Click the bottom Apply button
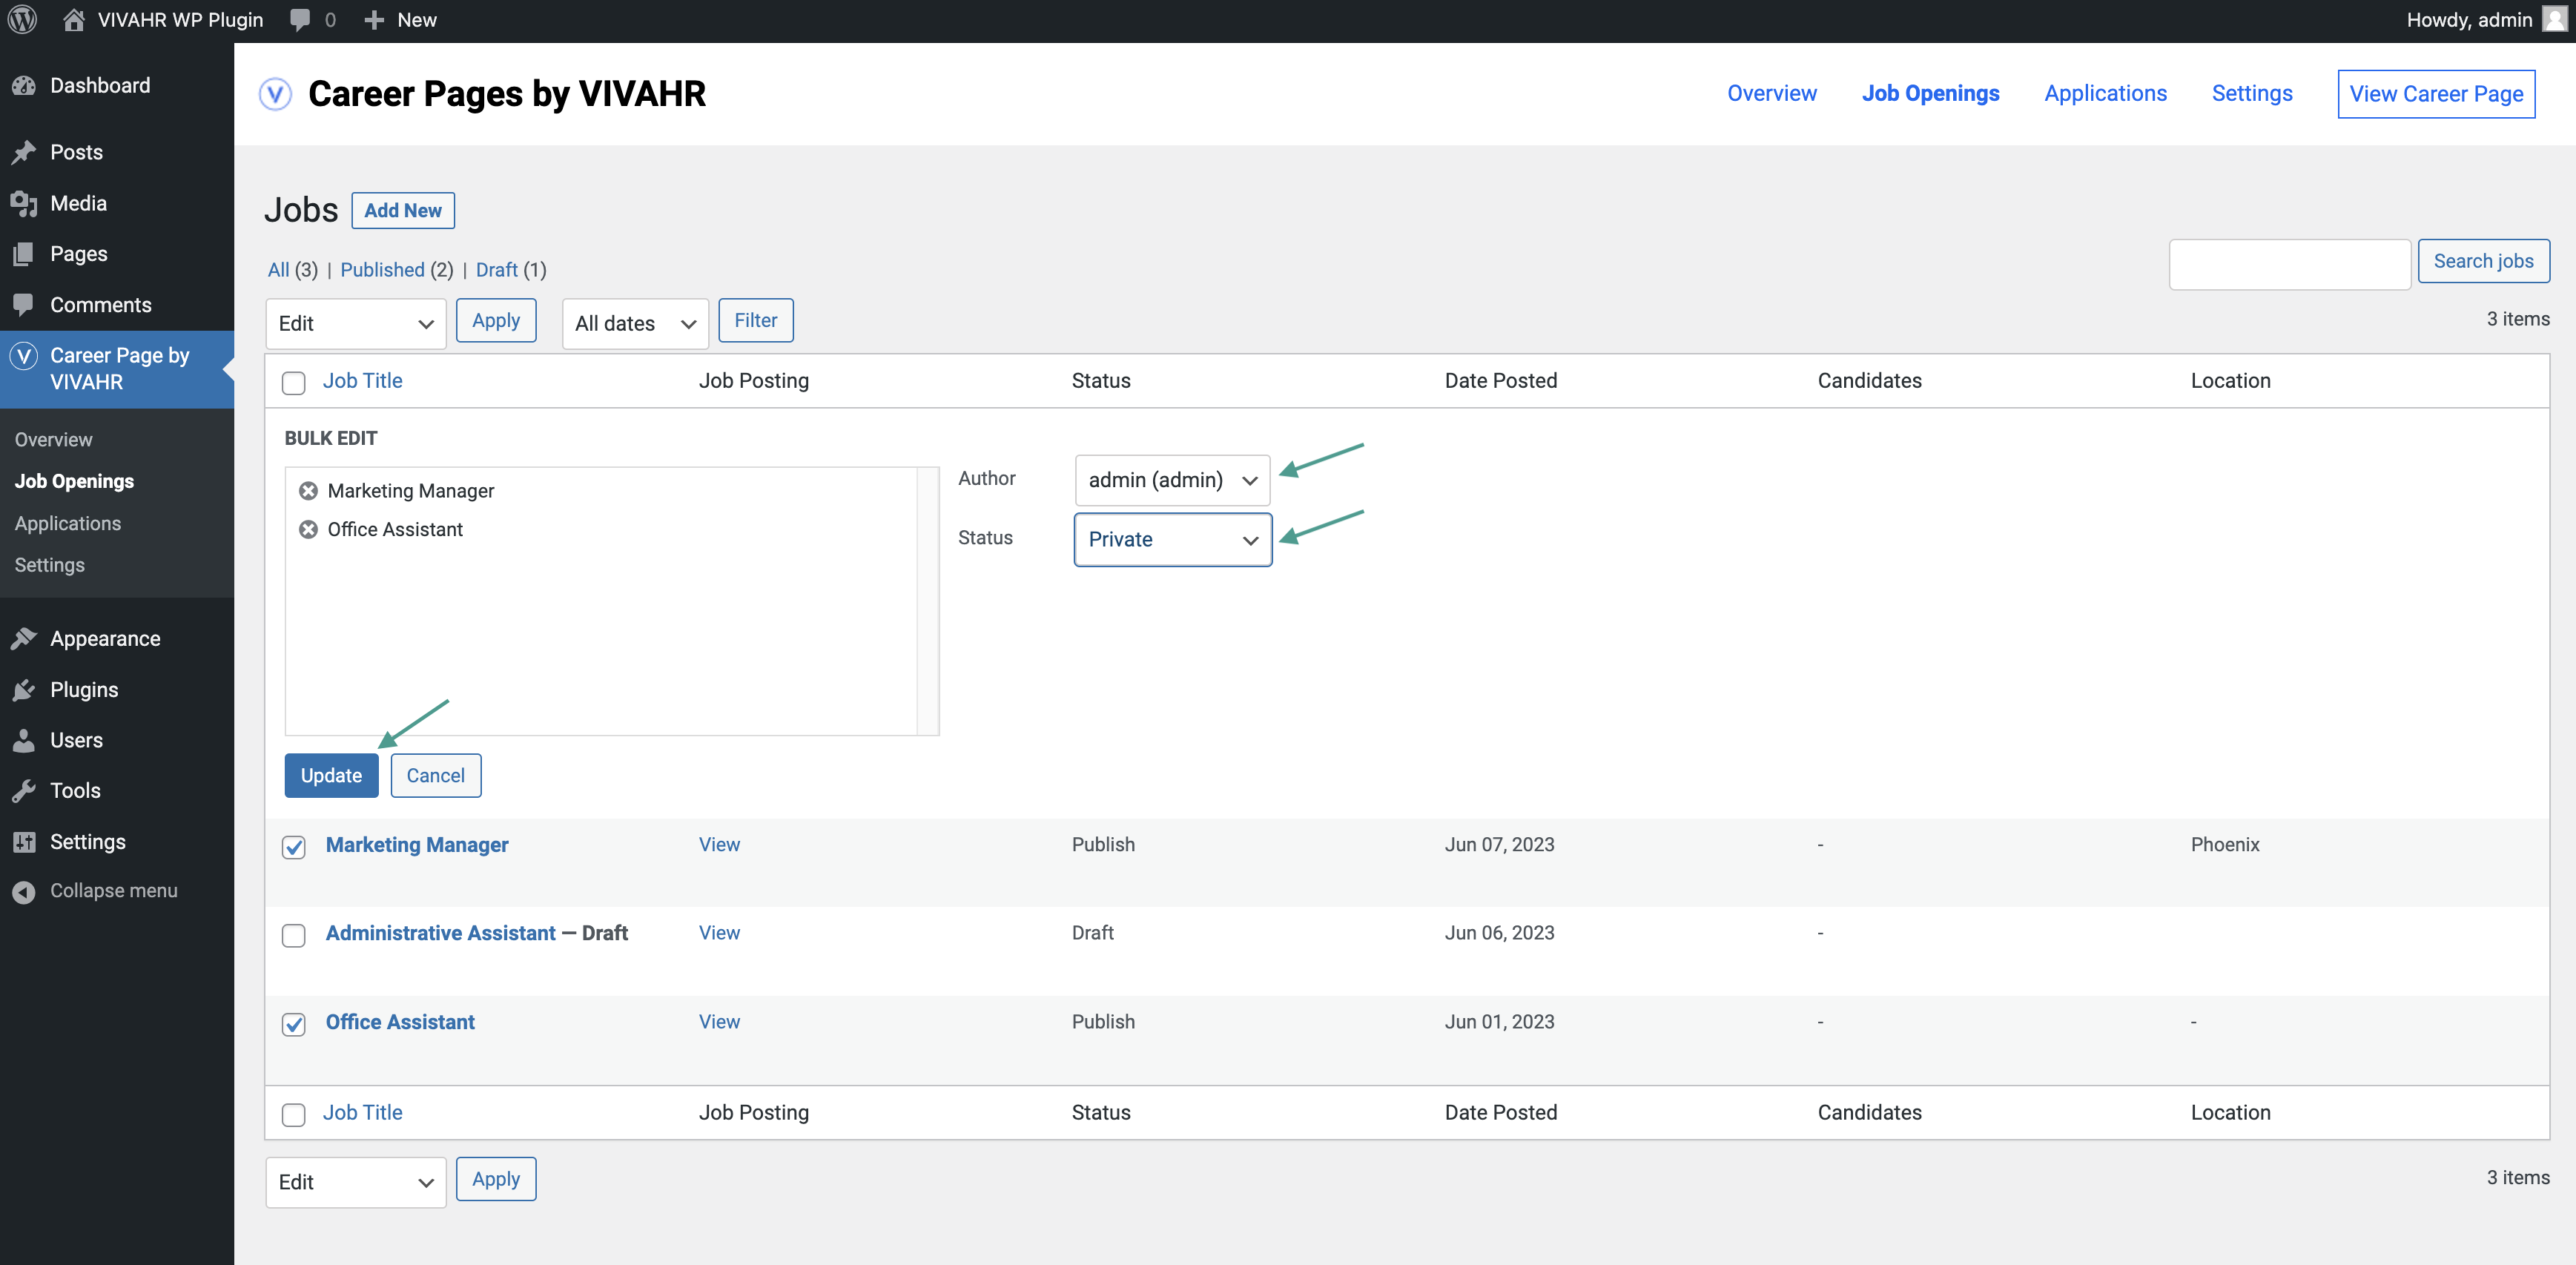2576x1265 pixels. [x=496, y=1179]
